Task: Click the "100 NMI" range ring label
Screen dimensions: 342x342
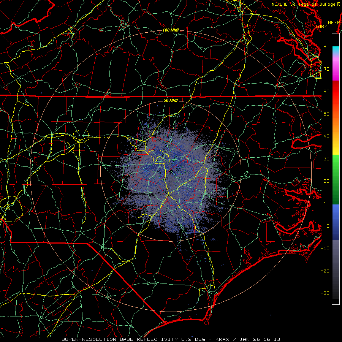Action: (x=171, y=30)
